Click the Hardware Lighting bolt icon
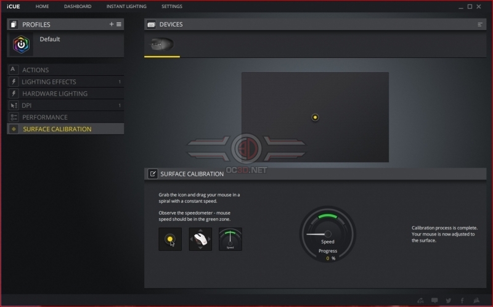 [14, 94]
